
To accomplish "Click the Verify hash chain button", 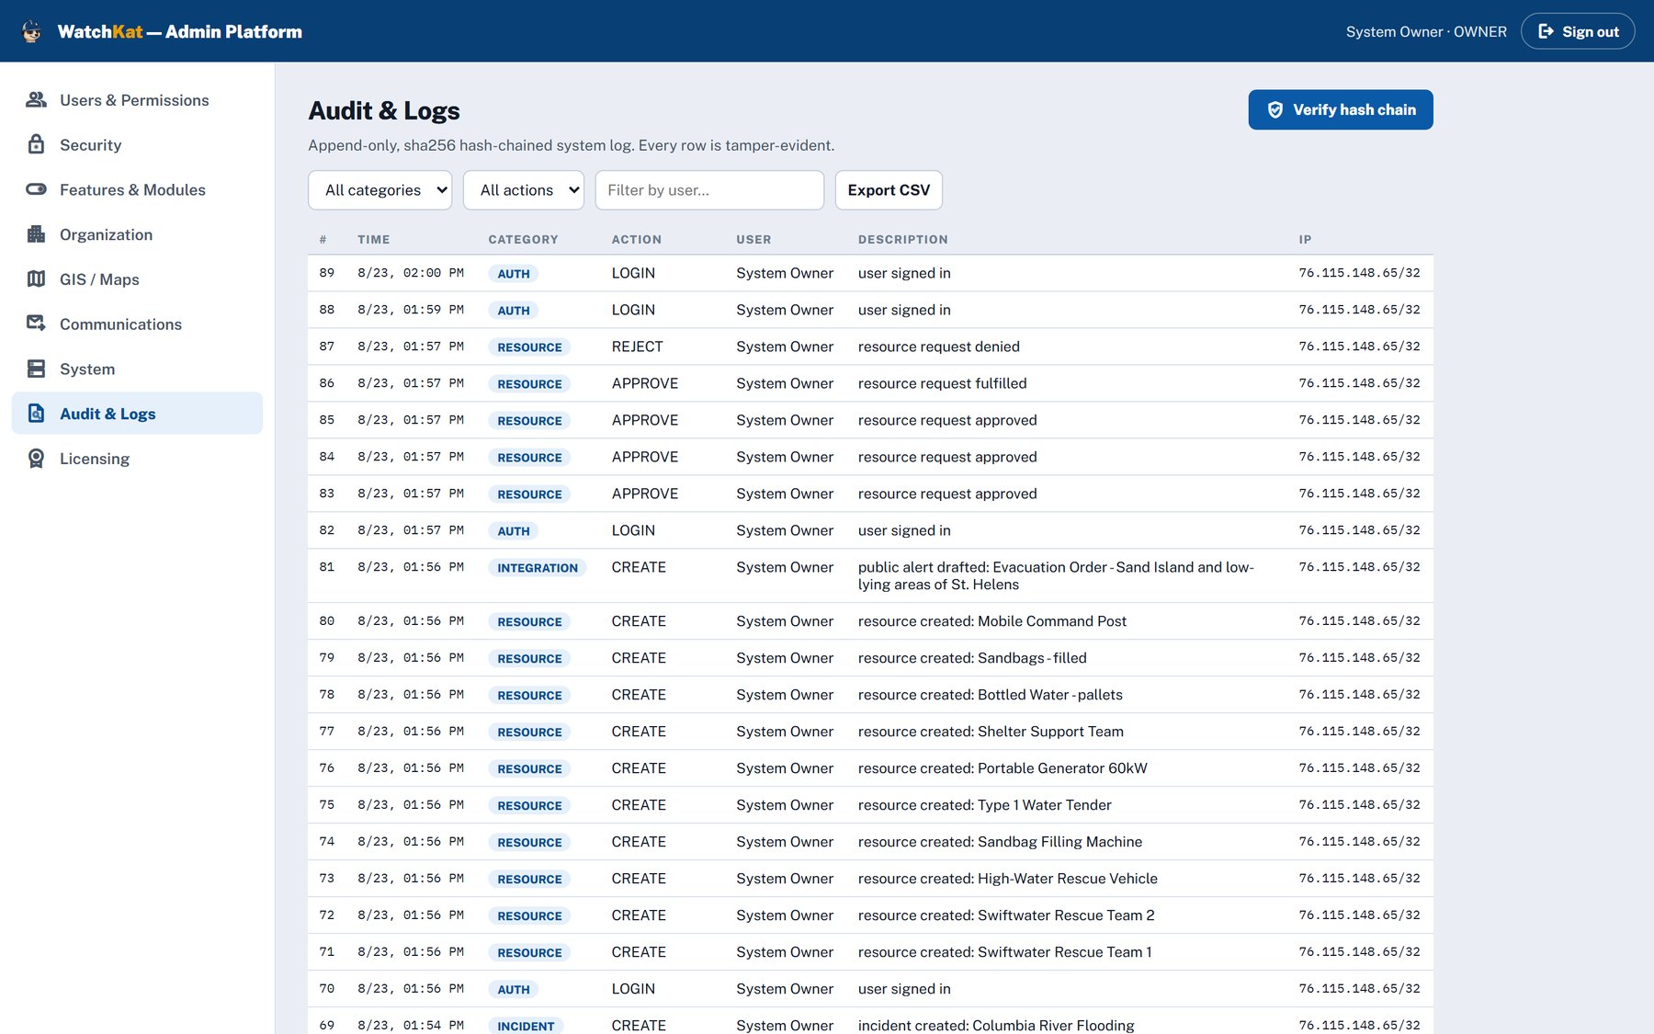I will coord(1341,109).
